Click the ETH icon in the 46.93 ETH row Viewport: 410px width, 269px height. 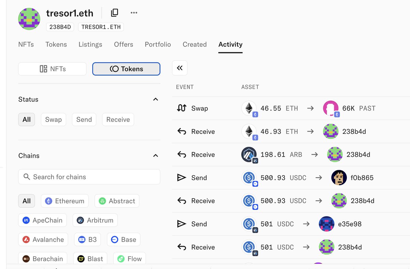tap(249, 131)
